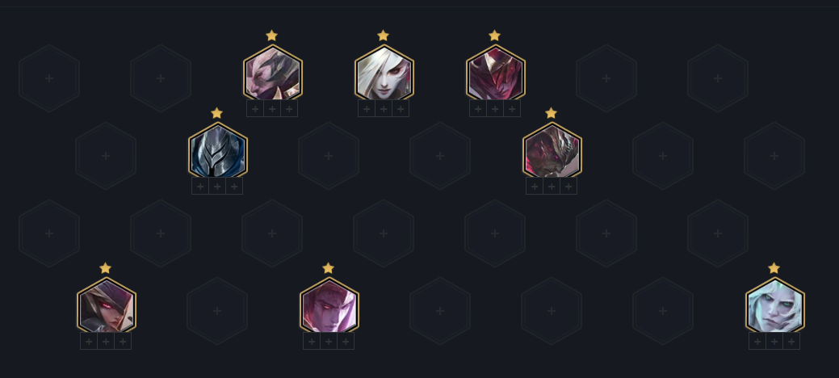The width and height of the screenshot is (839, 378).
Task: Toggle the star above the teal-haired champion
Action: [x=774, y=268]
